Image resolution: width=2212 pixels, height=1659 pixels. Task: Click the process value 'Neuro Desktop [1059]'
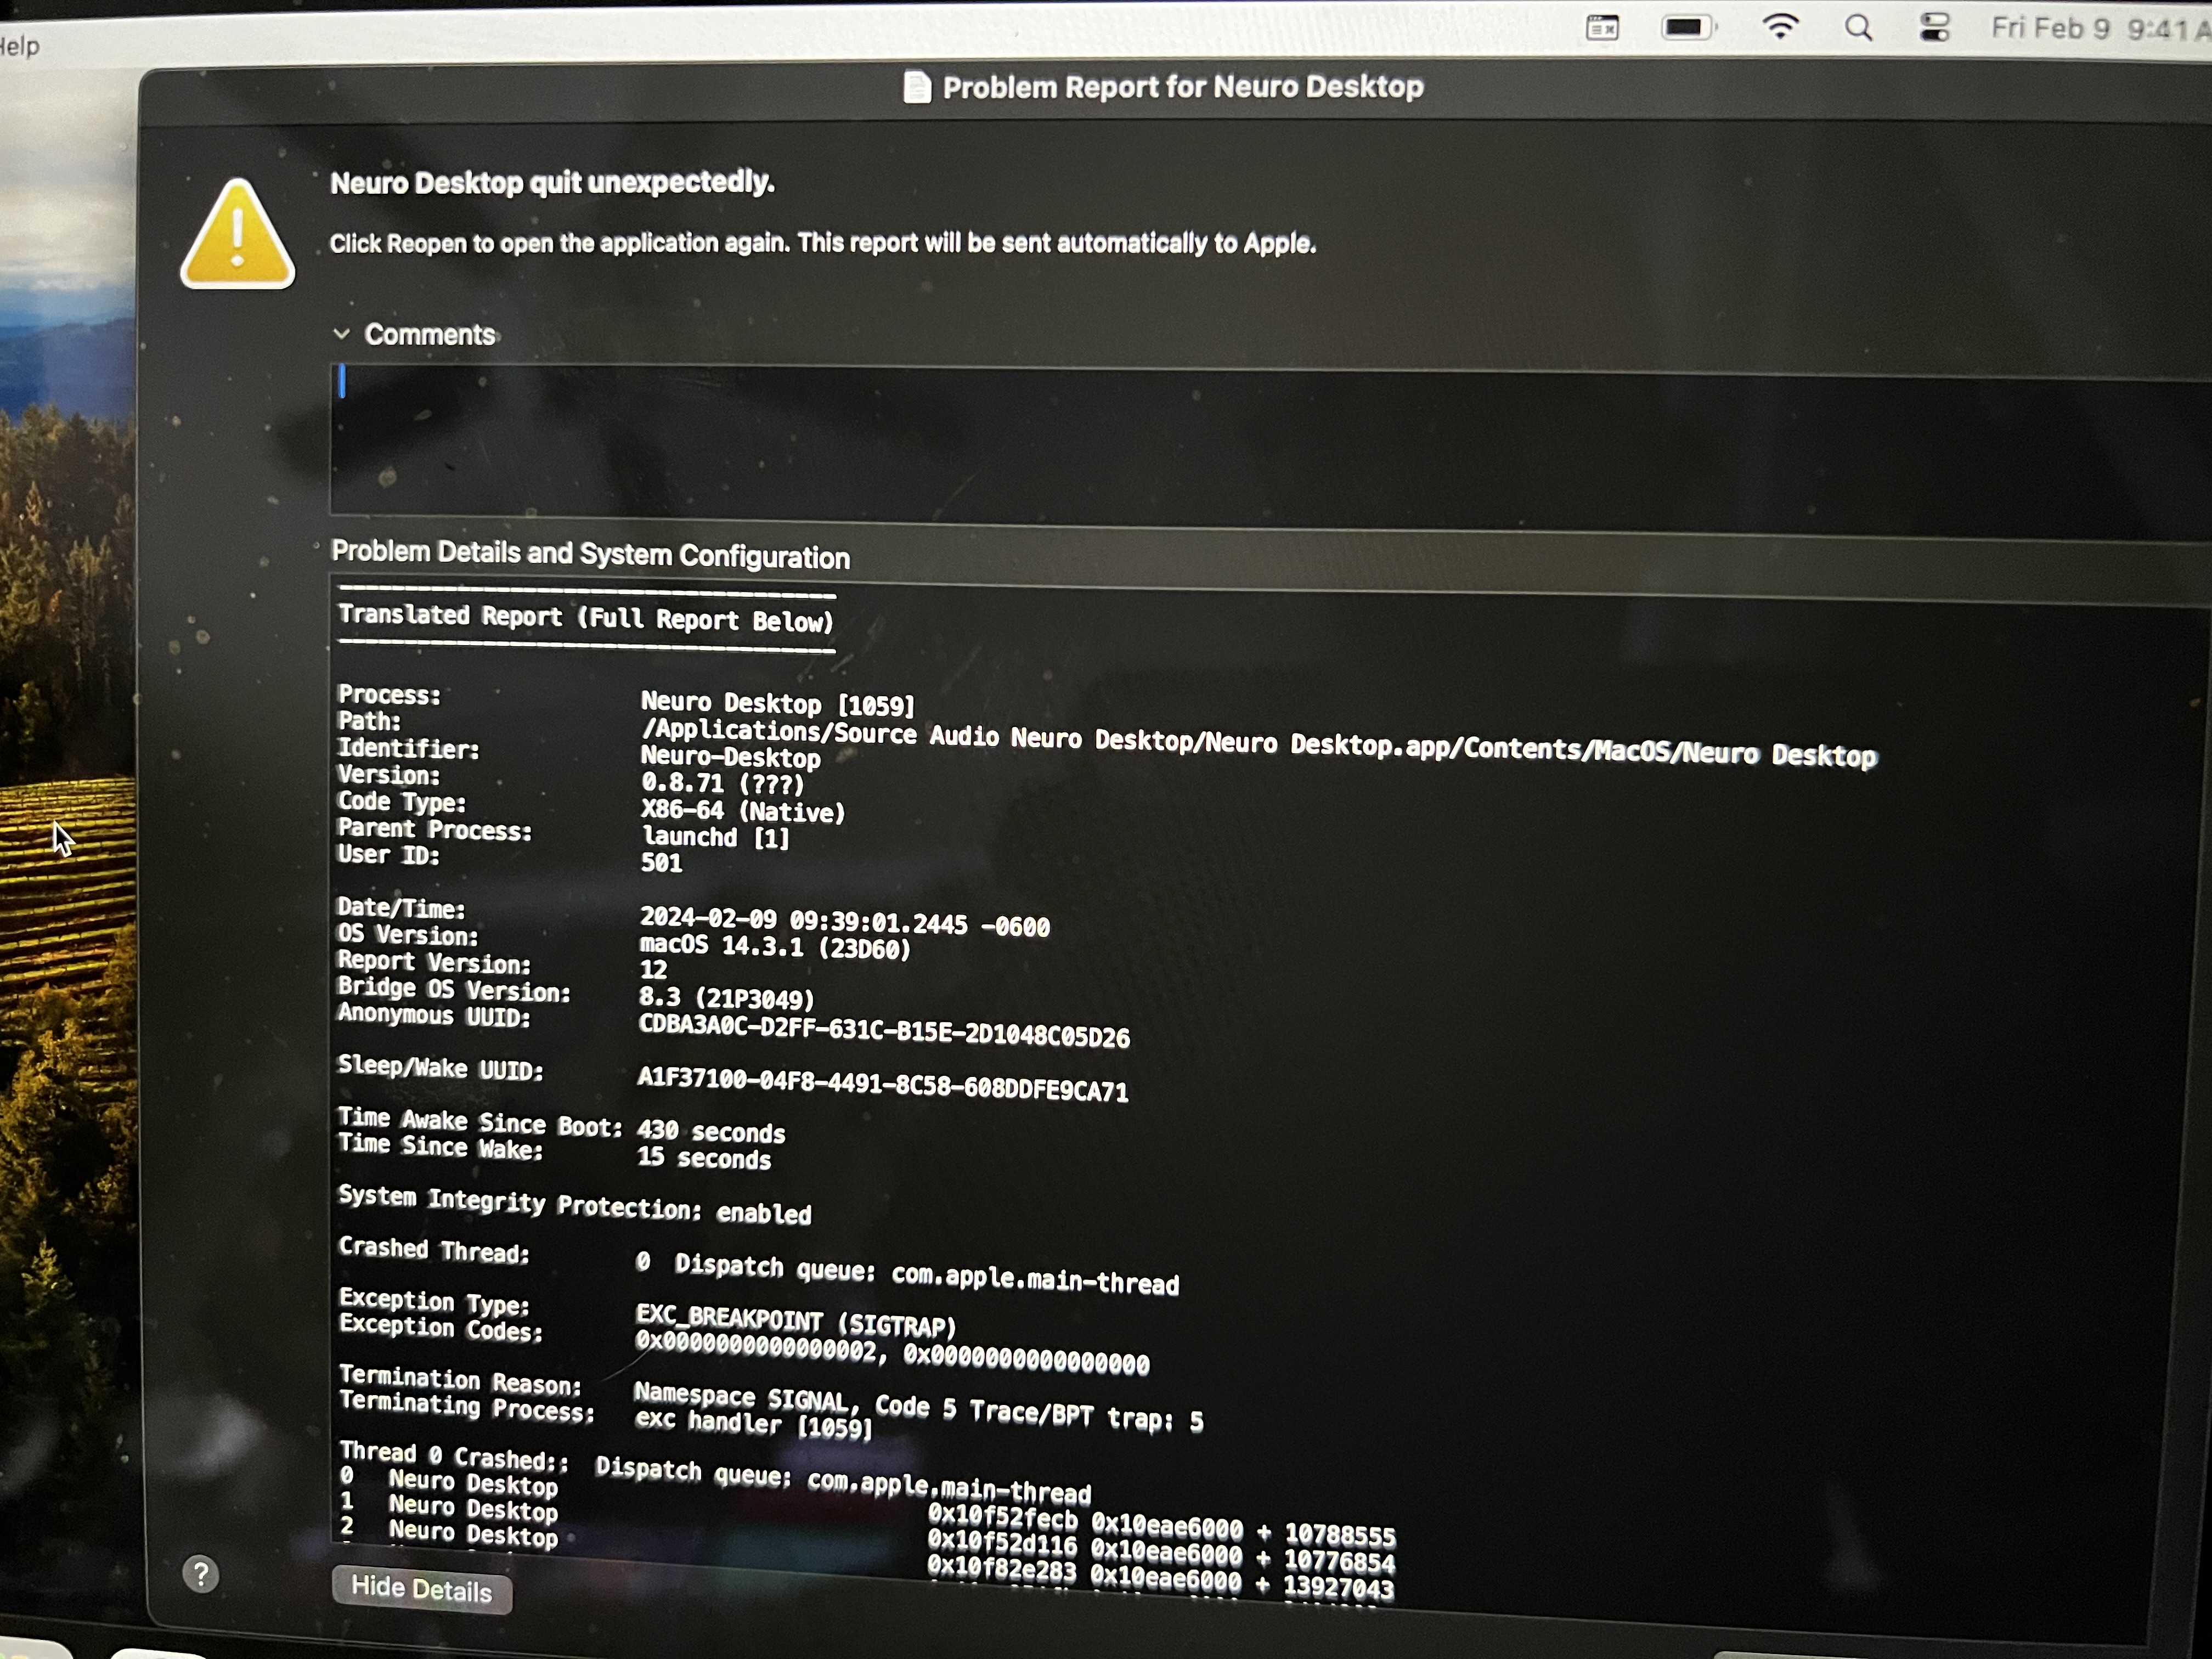(777, 703)
